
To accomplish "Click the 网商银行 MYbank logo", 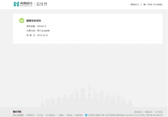I will click(x=23, y=4).
